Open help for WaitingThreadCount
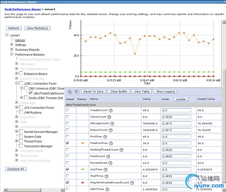The image size is (226, 192). point(121,150)
